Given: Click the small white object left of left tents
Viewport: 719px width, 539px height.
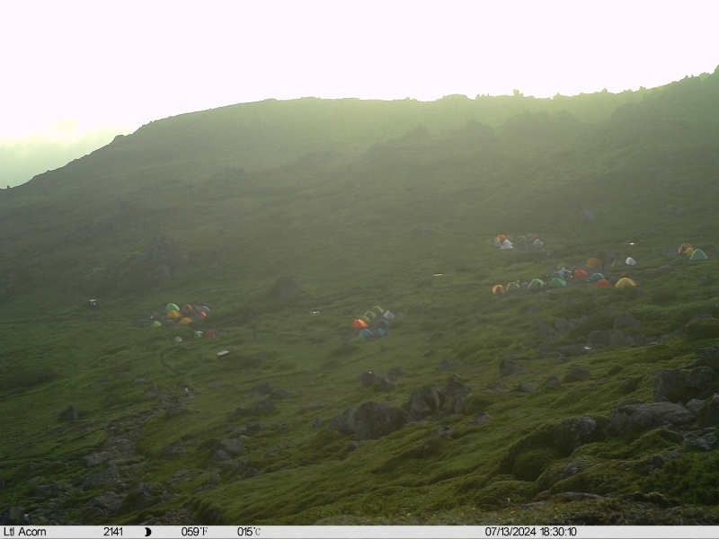Looking at the screenshot, I should pos(93,303).
